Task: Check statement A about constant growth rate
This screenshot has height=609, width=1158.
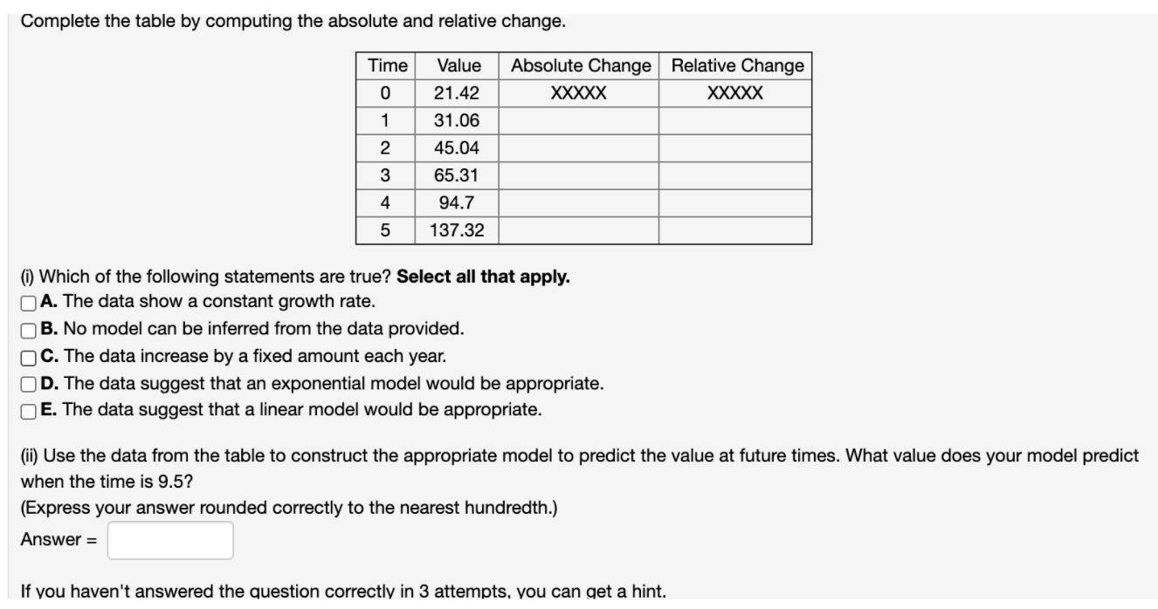Action: coord(28,305)
